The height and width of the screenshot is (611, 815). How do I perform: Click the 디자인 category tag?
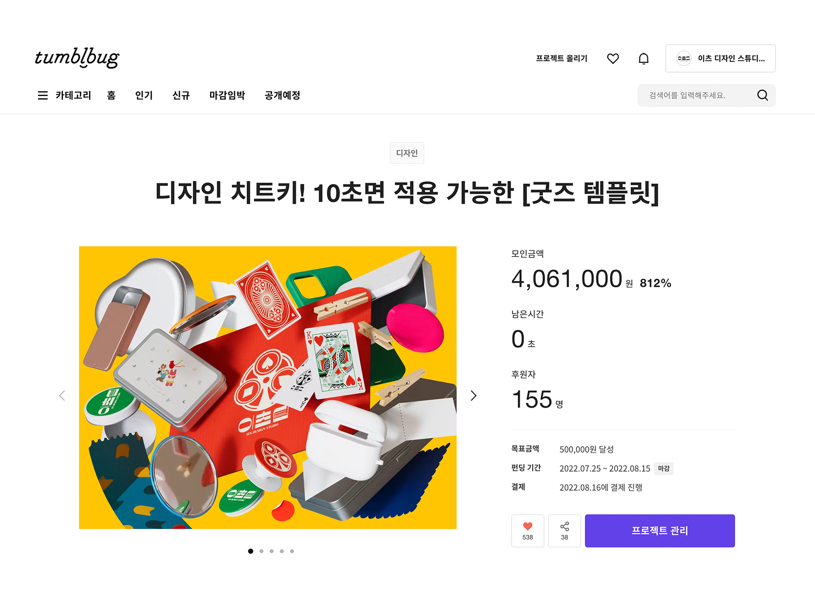[x=407, y=153]
